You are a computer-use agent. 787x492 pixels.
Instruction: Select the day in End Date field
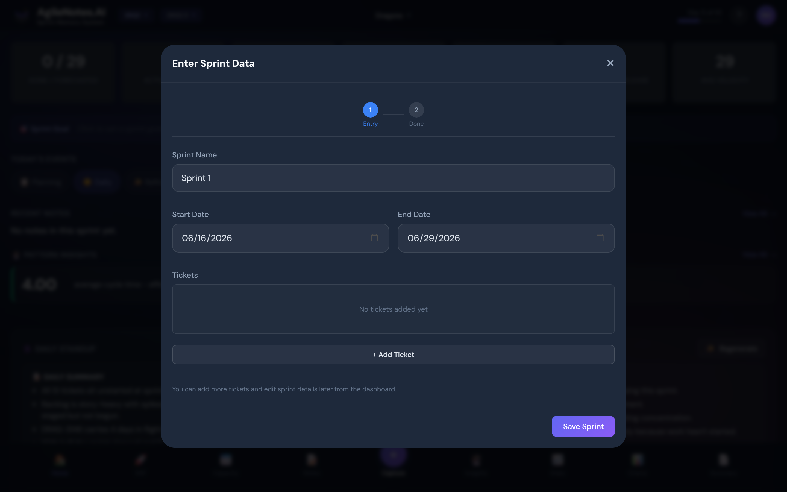pyautogui.click(x=429, y=238)
